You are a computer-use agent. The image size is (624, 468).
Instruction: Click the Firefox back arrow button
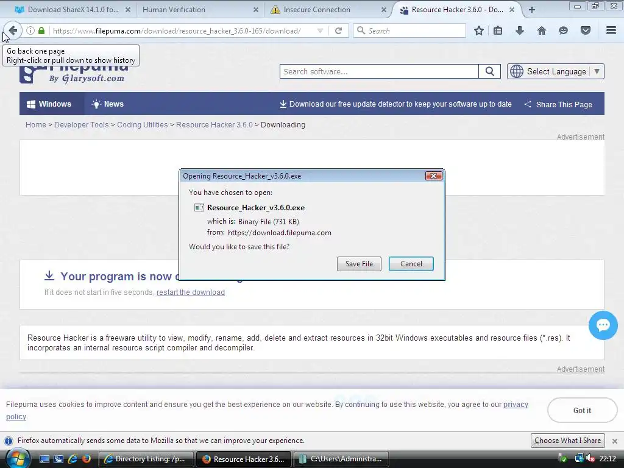tap(13, 30)
